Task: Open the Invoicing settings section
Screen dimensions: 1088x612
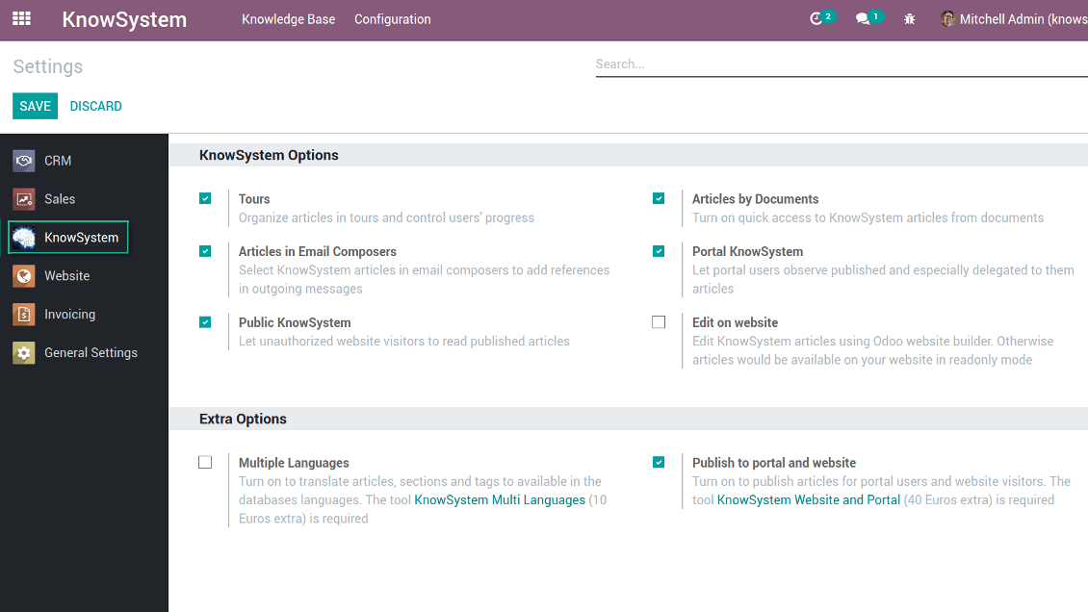Action: click(67, 314)
